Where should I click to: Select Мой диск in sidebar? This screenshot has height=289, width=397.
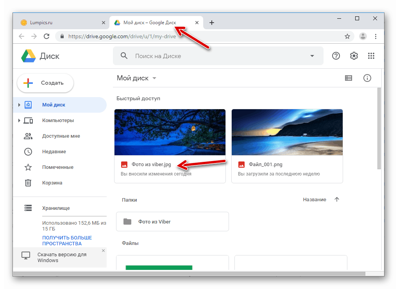[60, 105]
